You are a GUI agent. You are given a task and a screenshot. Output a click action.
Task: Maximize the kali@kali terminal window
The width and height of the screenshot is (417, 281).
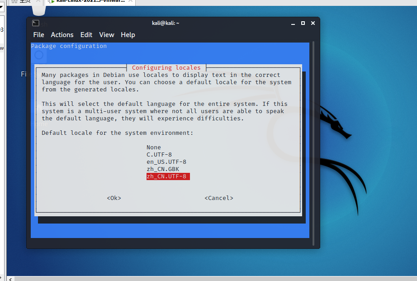coord(303,23)
